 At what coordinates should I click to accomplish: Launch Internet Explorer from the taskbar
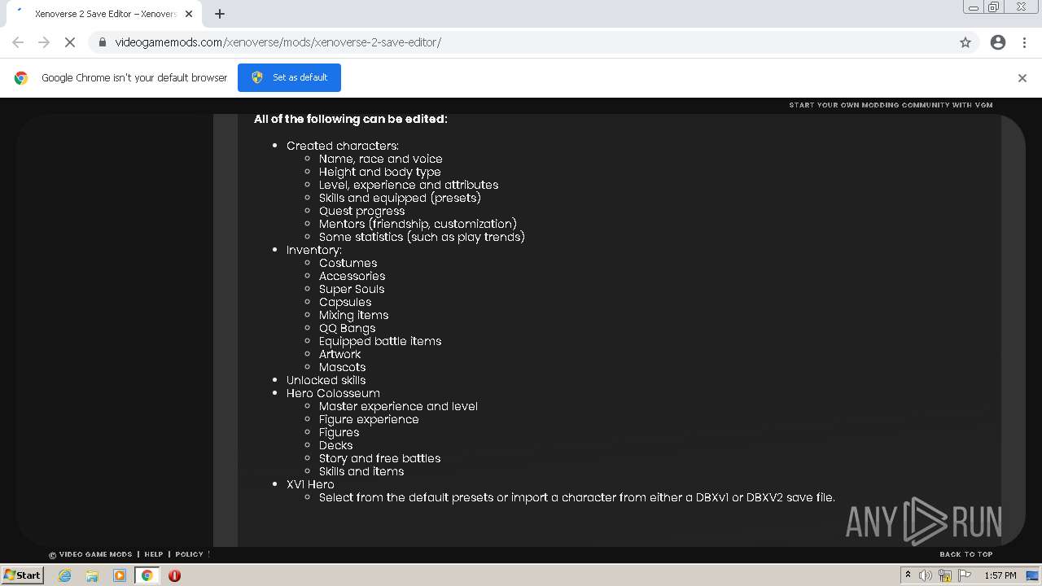point(64,575)
